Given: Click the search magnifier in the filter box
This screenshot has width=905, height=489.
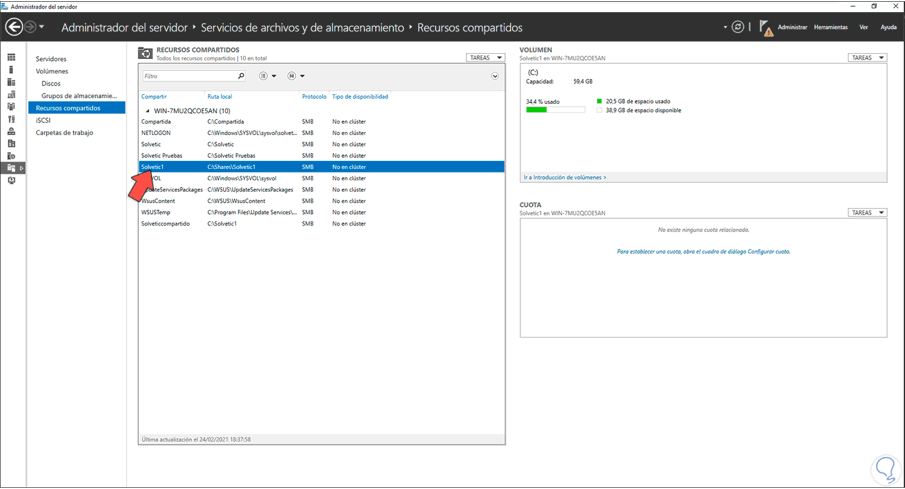Looking at the screenshot, I should pos(240,77).
